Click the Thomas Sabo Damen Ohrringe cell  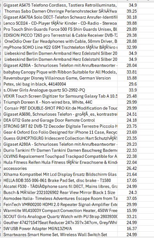[x=60, y=11]
